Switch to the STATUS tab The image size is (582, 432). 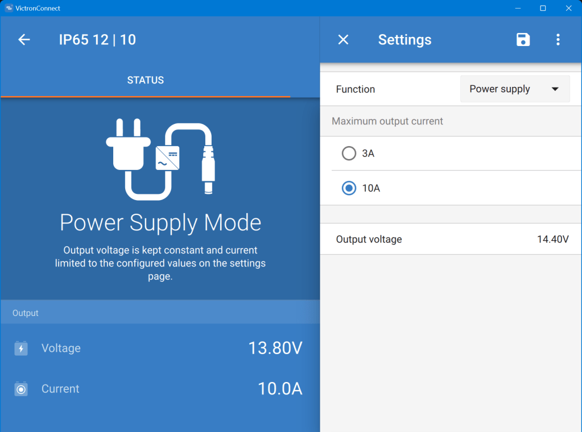pyautogui.click(x=146, y=80)
